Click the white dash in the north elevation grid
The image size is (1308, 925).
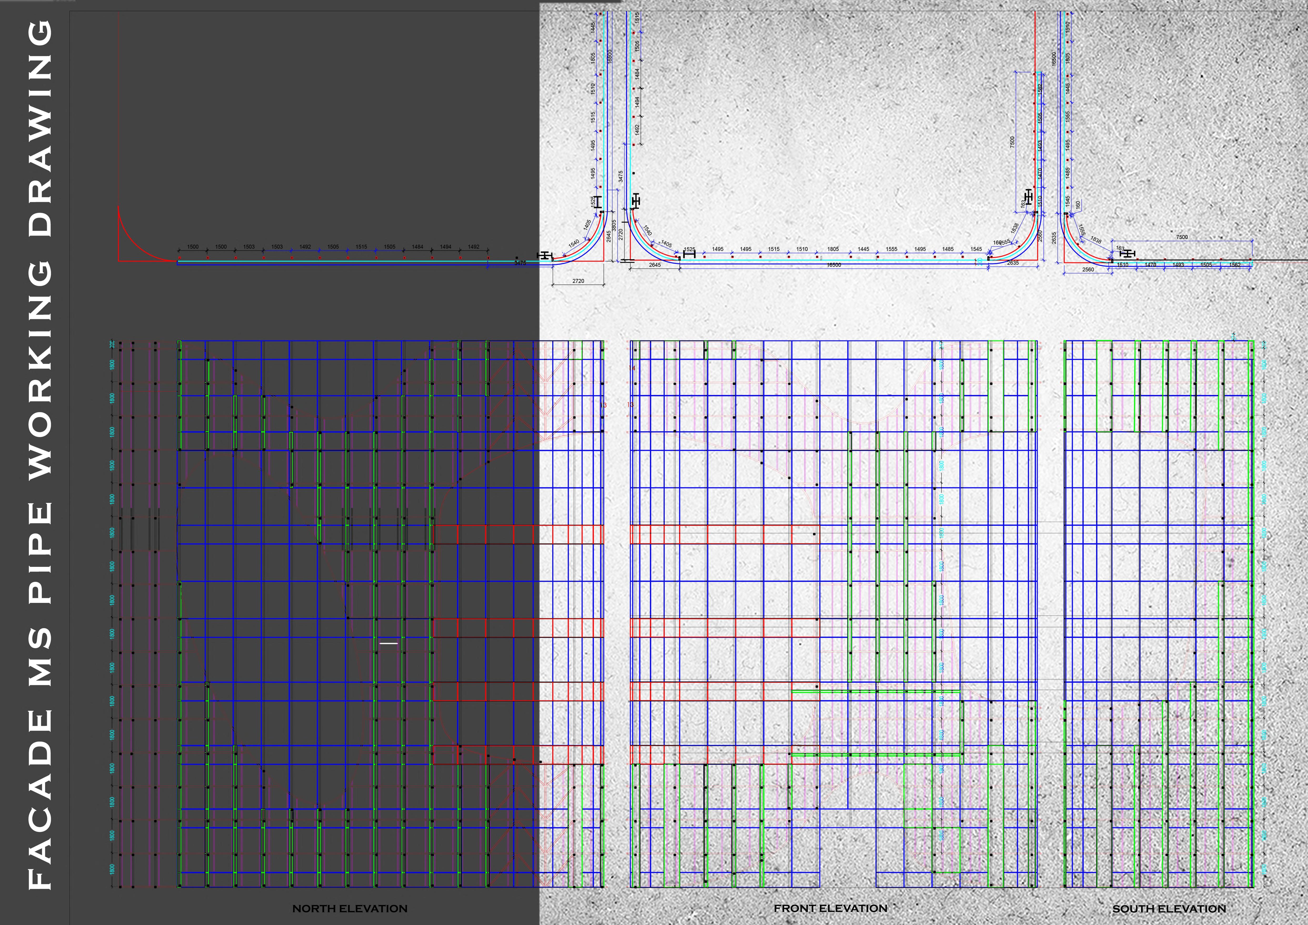389,643
